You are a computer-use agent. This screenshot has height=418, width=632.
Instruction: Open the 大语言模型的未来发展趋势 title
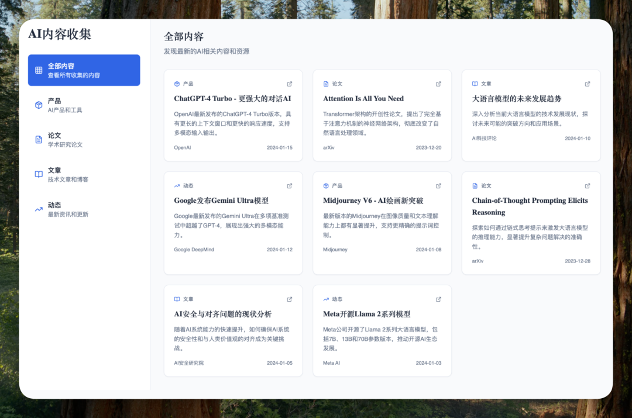(x=517, y=99)
